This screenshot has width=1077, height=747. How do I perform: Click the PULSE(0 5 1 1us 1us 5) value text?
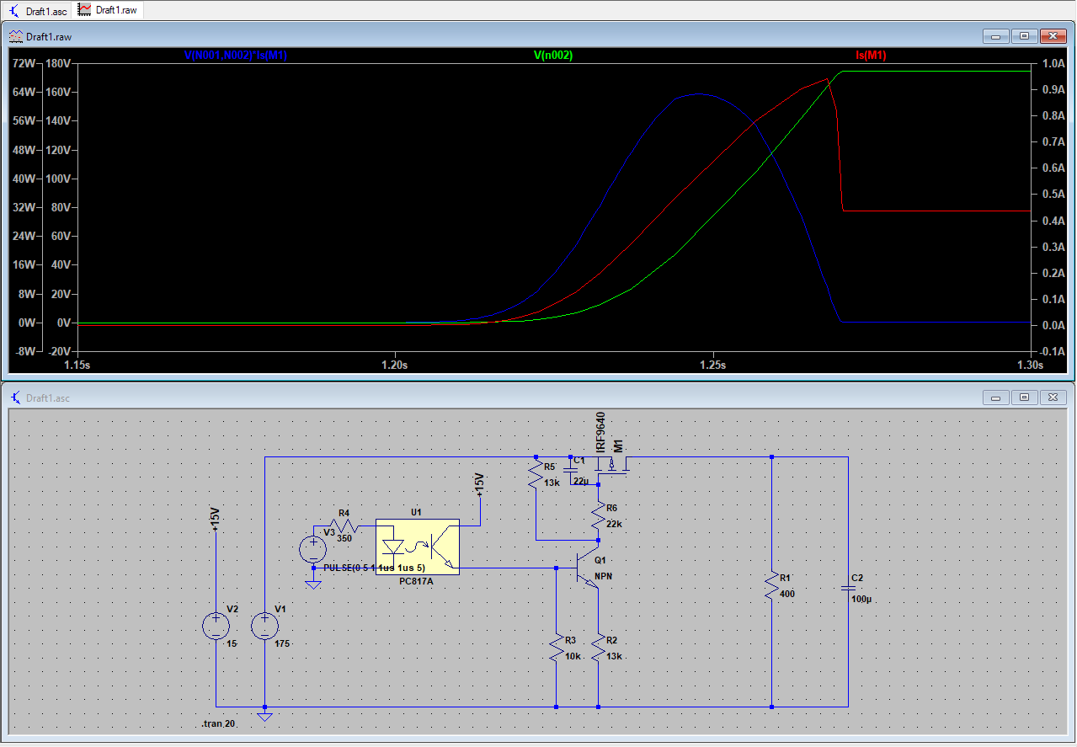375,568
